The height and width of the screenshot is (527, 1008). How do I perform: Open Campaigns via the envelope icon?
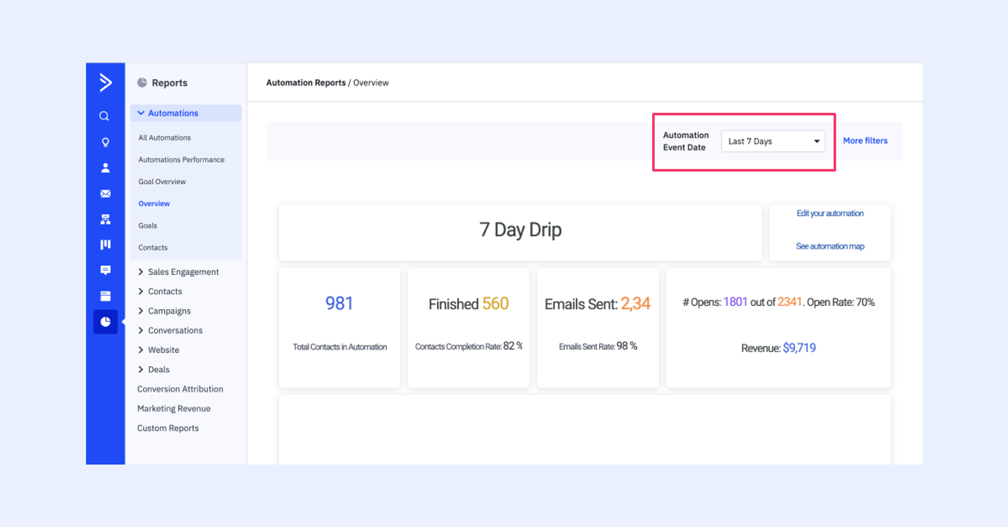(105, 194)
